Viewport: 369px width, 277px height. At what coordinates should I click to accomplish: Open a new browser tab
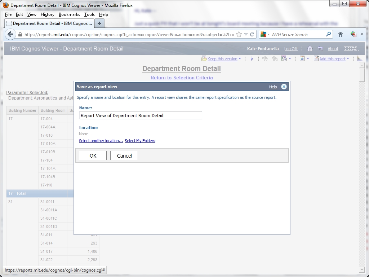tap(99, 23)
